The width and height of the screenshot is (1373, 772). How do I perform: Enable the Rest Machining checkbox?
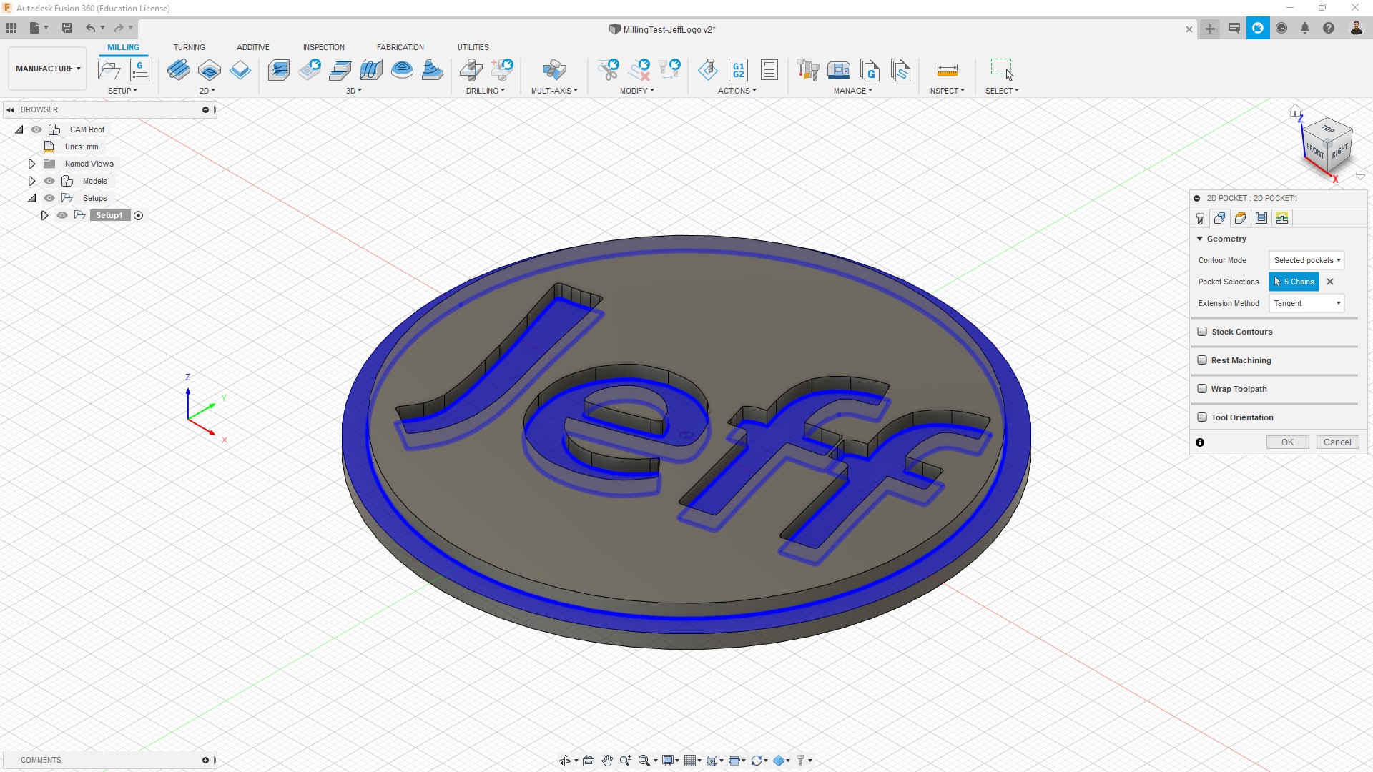click(x=1202, y=360)
